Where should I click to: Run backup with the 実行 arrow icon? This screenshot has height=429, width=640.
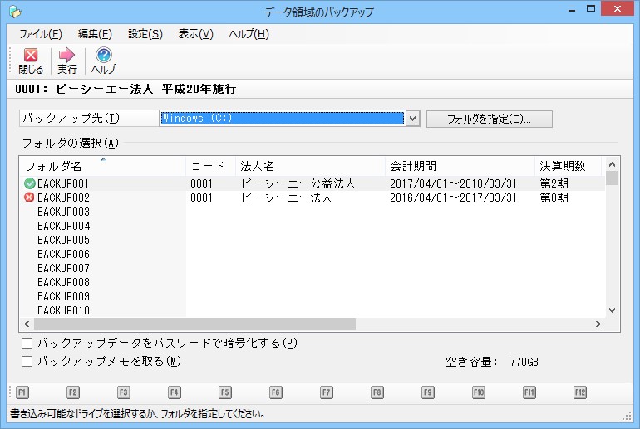tap(67, 56)
